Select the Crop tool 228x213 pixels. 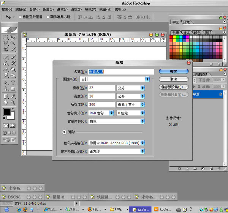click(x=6, y=50)
